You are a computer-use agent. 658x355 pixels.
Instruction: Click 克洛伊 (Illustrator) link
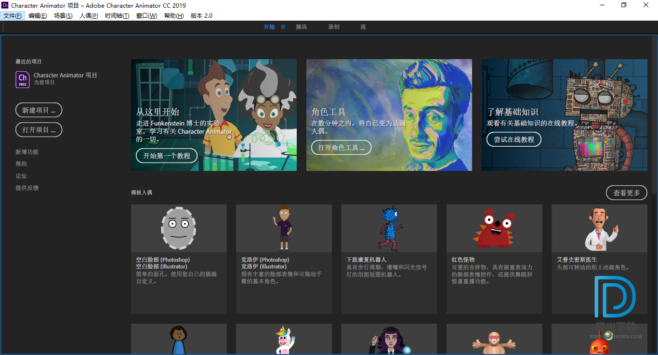(263, 266)
